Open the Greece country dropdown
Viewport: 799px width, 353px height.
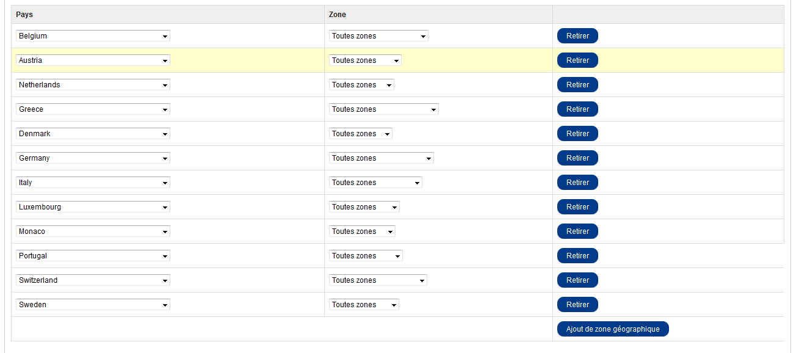[93, 109]
